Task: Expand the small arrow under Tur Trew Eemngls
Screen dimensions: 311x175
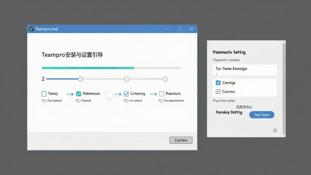Action: pos(217,74)
